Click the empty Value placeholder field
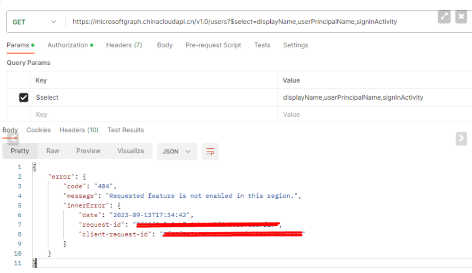 click(375, 114)
